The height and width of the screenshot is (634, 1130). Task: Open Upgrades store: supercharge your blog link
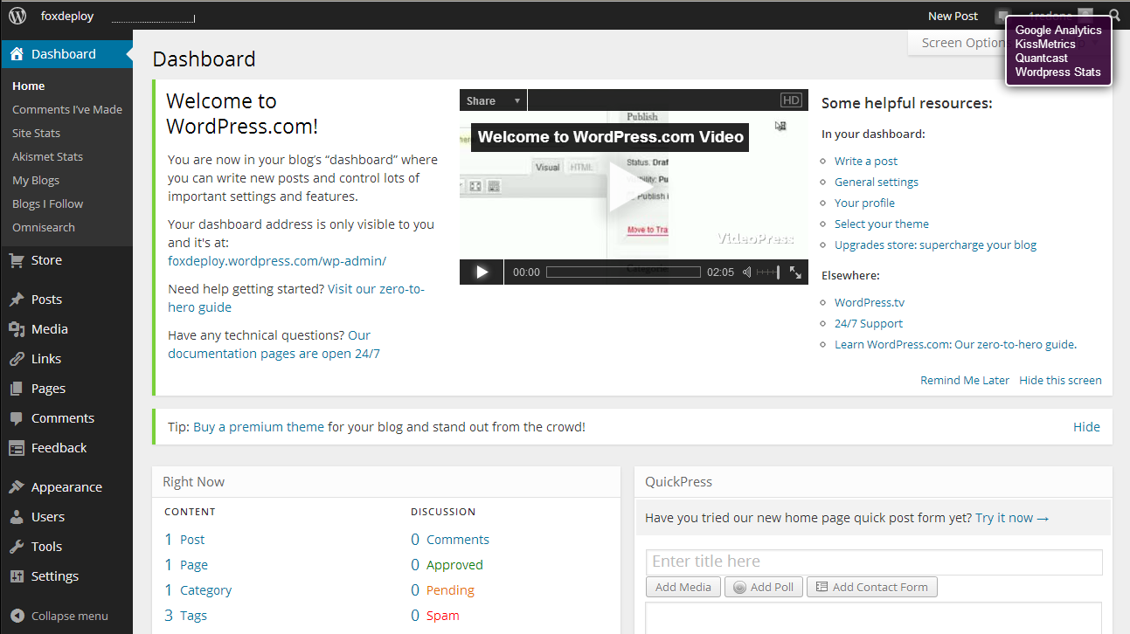pos(935,245)
